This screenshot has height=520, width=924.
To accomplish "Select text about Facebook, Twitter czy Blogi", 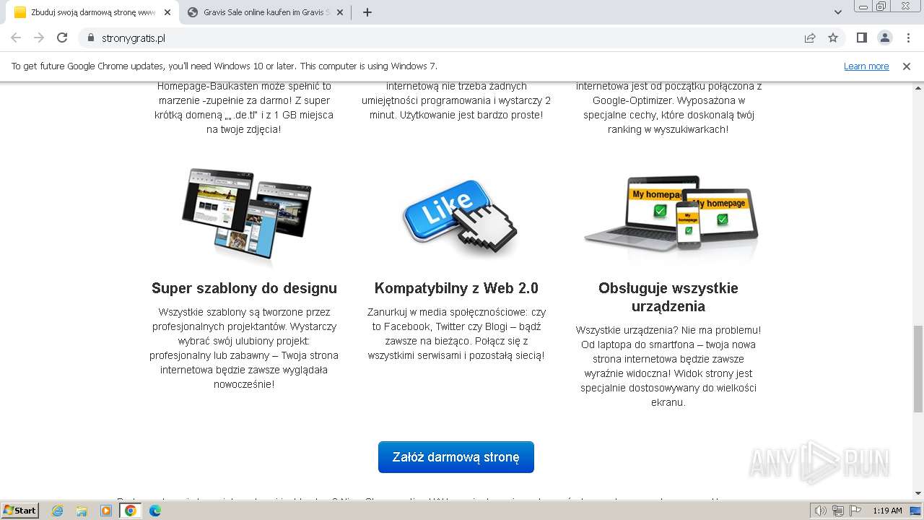I will 456,334.
